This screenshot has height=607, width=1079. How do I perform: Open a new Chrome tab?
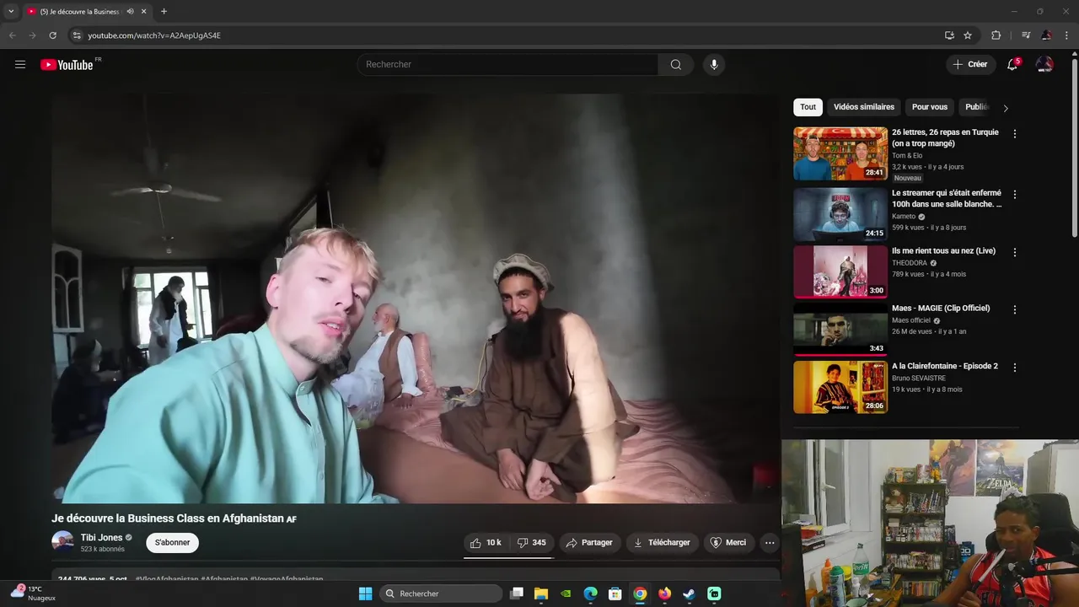[x=164, y=11]
